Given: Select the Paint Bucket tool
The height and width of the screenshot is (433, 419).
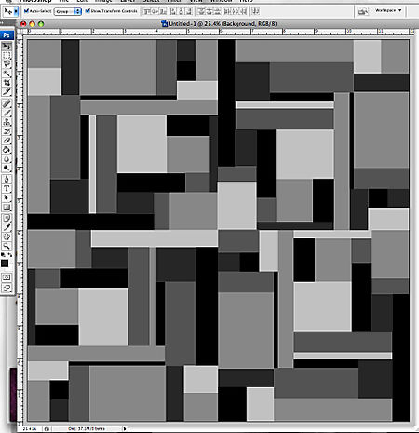Looking at the screenshot, I should pos(7,150).
